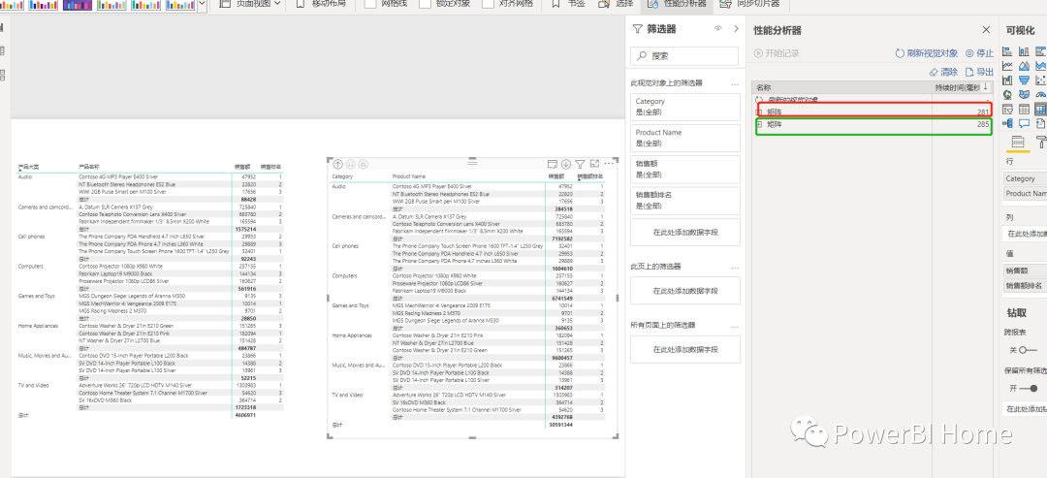
Task: Open options for 此页上的筛选器
Action: tap(735, 268)
